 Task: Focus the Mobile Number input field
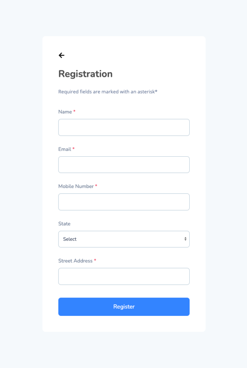(124, 202)
